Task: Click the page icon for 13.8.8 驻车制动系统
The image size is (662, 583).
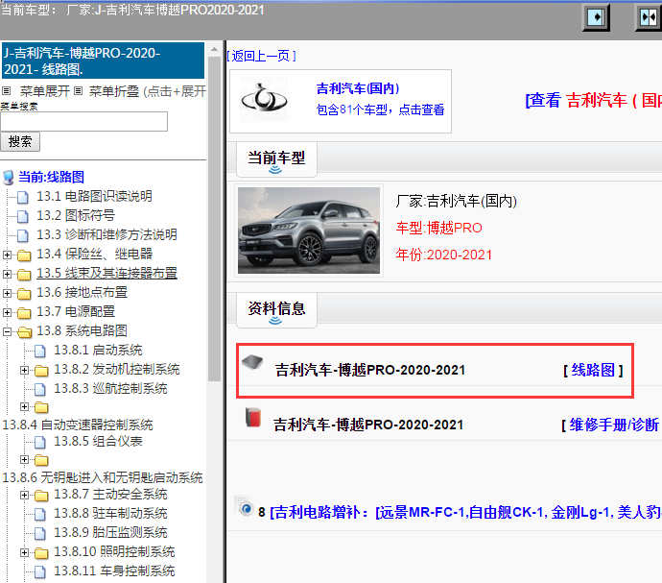Action: click(40, 514)
